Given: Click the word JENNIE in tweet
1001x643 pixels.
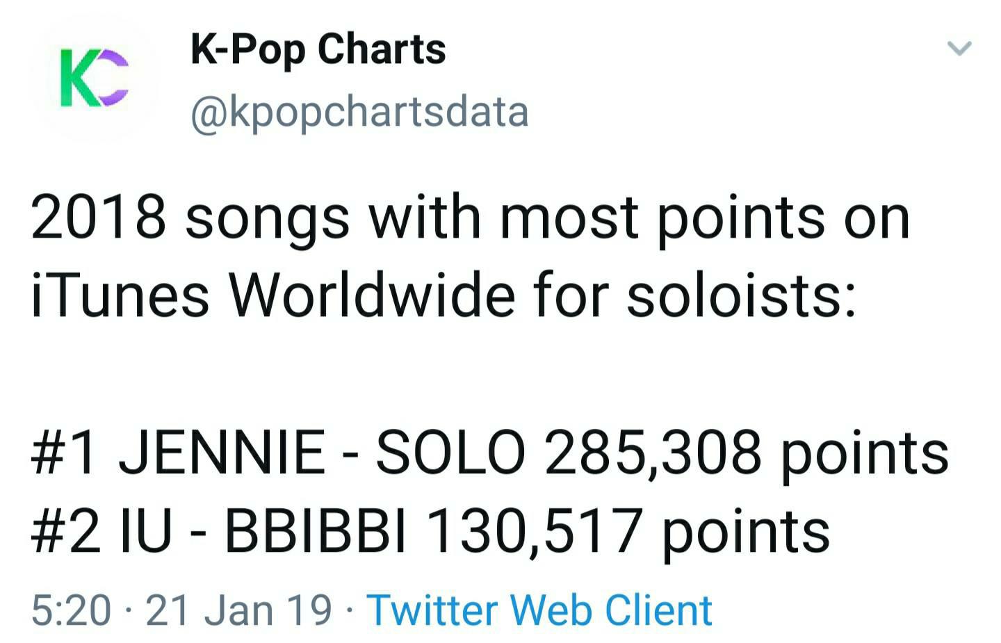Looking at the screenshot, I should click(x=222, y=453).
